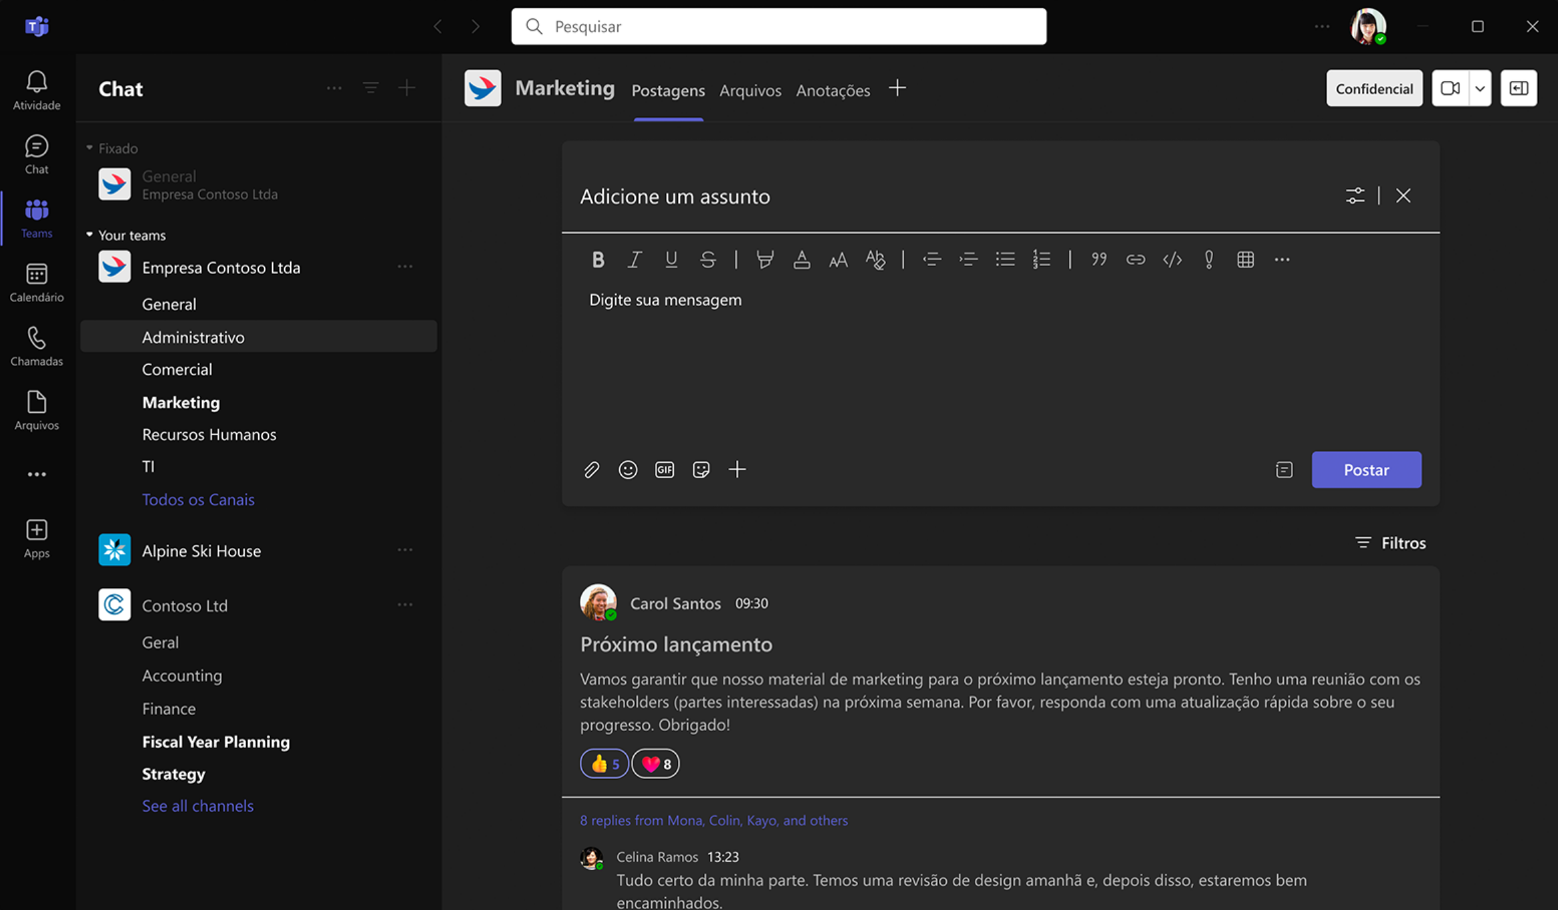1558x910 pixels.
Task: Open Empresa Contoso Ltda more options
Action: click(405, 267)
